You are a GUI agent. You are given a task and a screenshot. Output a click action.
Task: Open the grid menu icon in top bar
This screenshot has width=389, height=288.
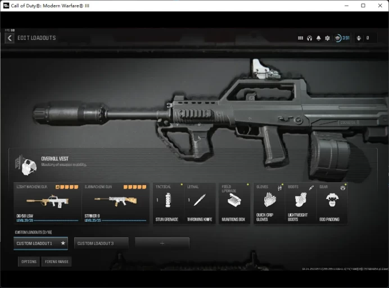tap(300, 38)
